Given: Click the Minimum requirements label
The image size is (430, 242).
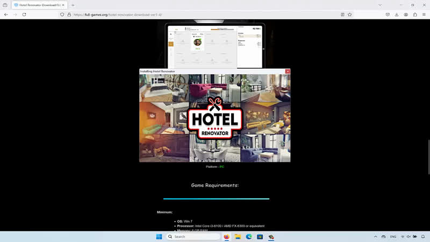Looking at the screenshot, I should click(x=164, y=212).
